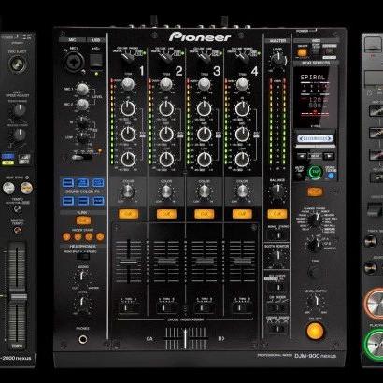The height and width of the screenshot is (383, 383).
Task: Adjust channel 2 HI EQ knob
Action: point(166,108)
